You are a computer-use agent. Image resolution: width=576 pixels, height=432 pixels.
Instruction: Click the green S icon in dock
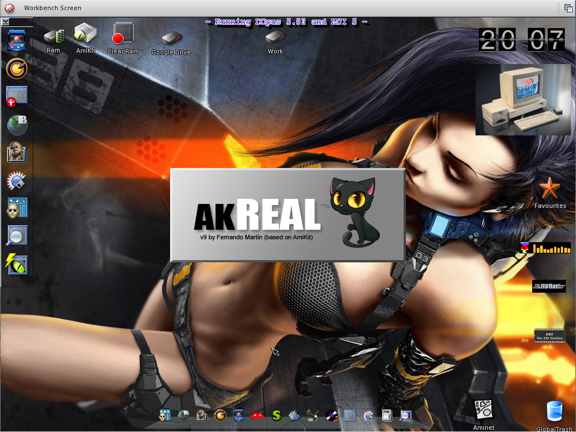[x=276, y=416]
